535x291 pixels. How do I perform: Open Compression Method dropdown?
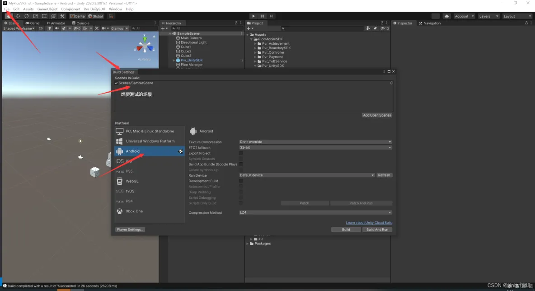coord(315,212)
